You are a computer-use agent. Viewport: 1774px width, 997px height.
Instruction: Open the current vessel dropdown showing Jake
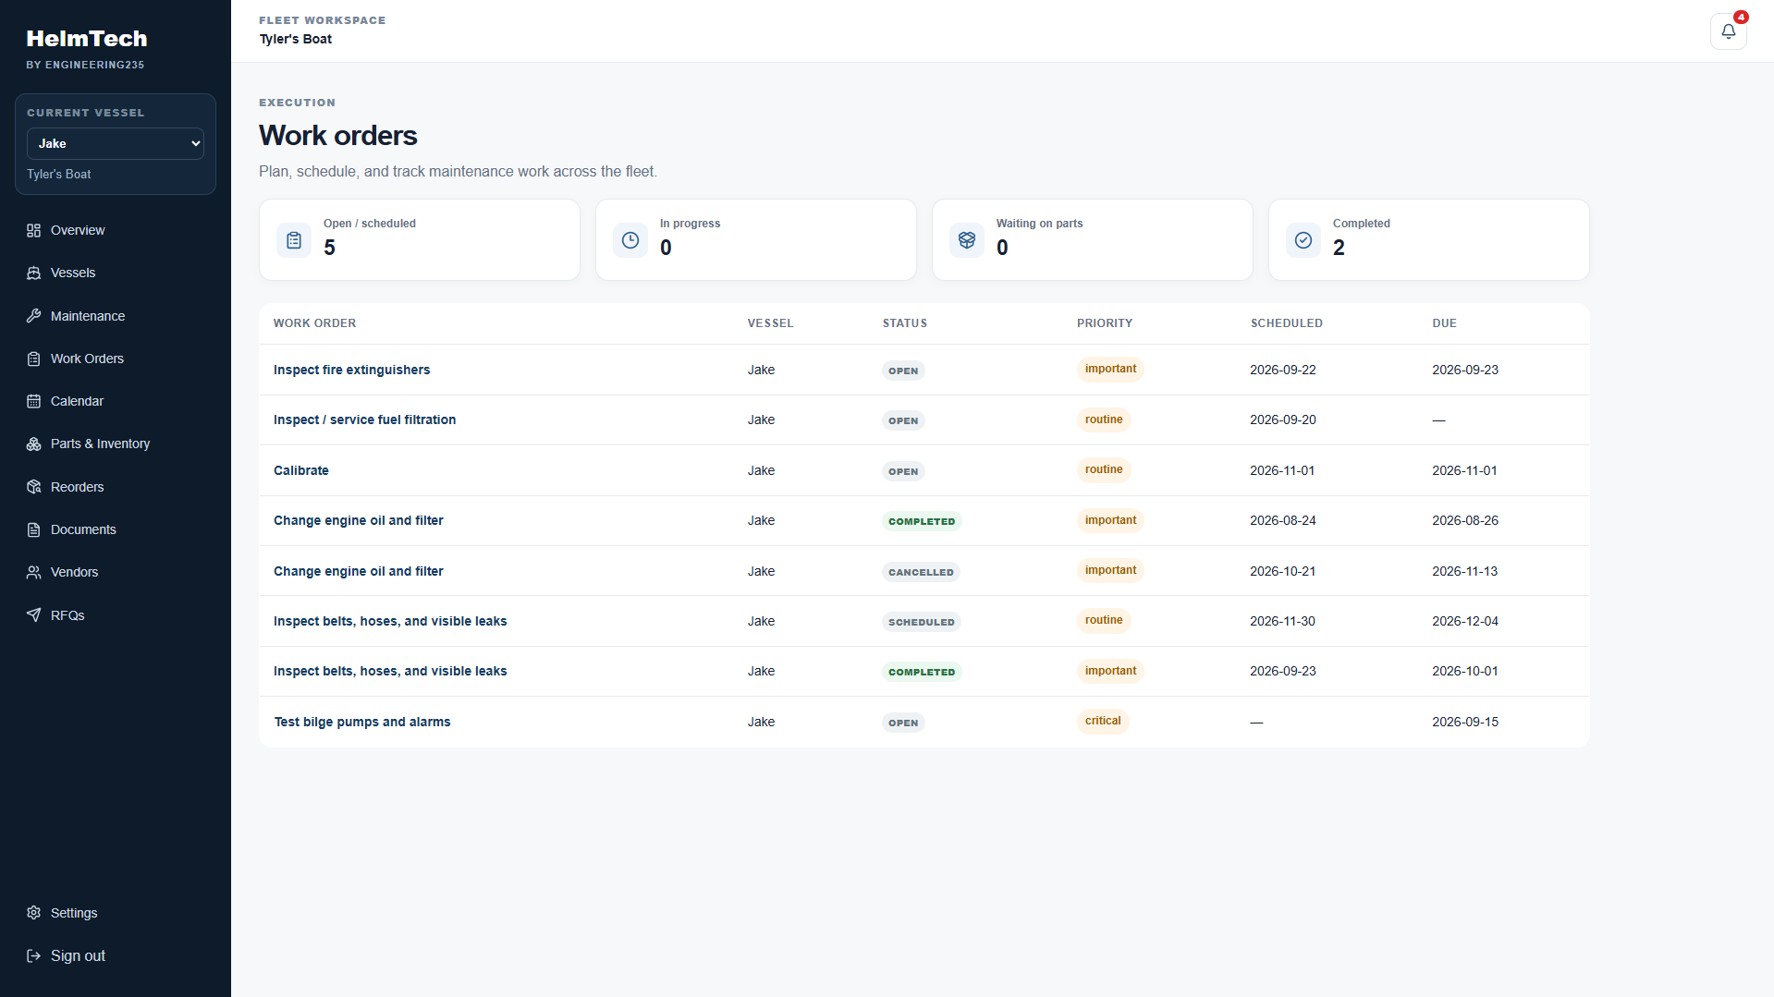(x=116, y=143)
